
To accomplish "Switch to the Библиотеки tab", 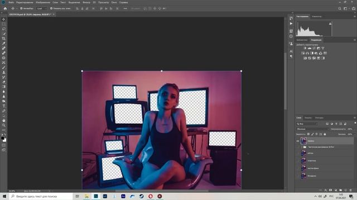I will pyautogui.click(x=302, y=40).
